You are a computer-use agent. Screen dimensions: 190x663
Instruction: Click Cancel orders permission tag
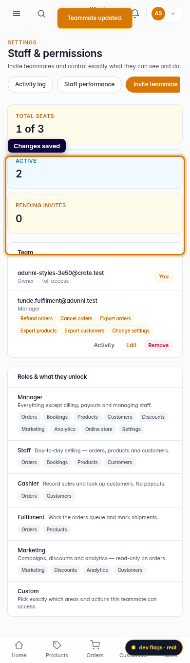point(76,318)
